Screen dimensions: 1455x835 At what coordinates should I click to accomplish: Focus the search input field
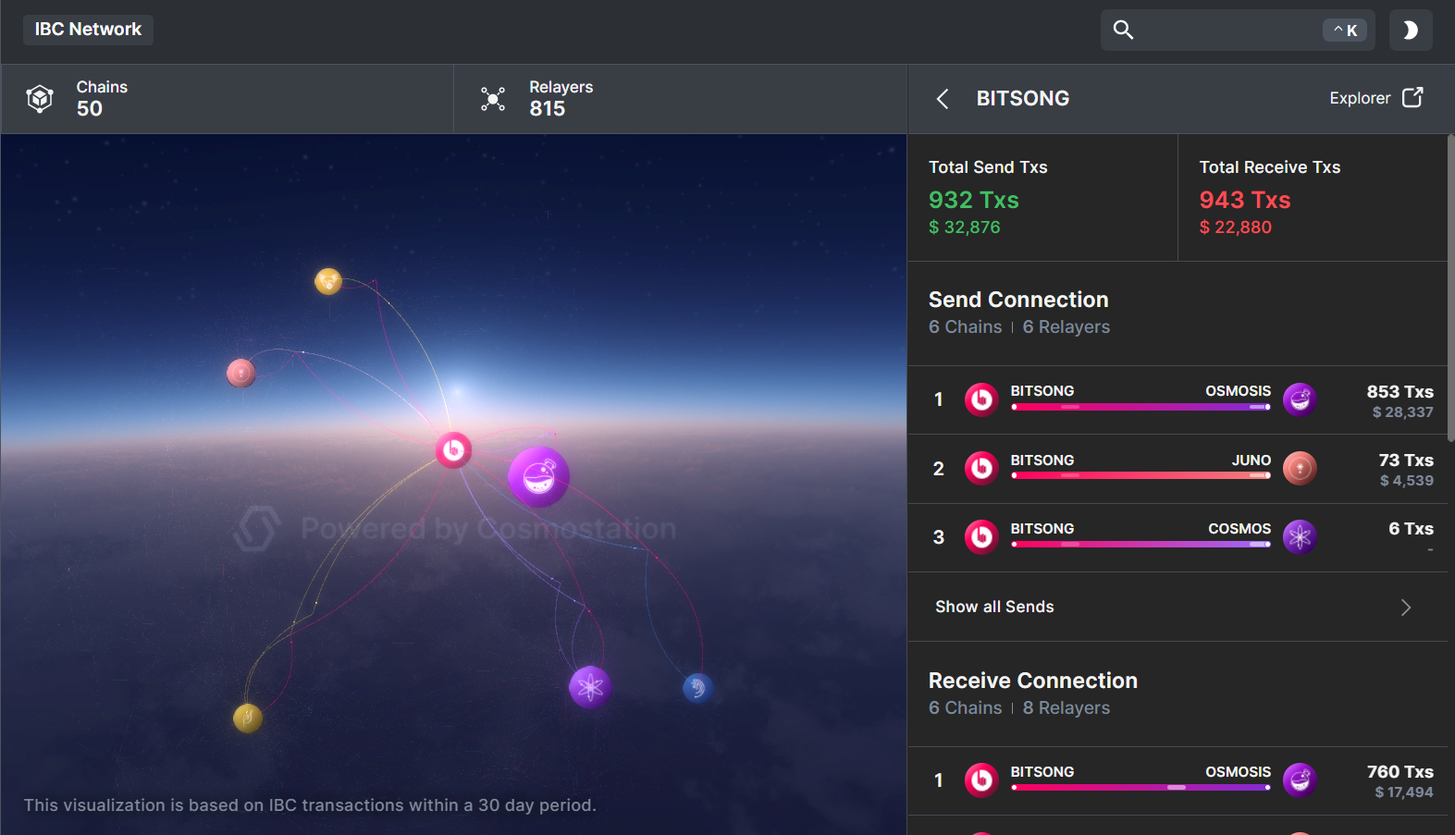click(1226, 30)
